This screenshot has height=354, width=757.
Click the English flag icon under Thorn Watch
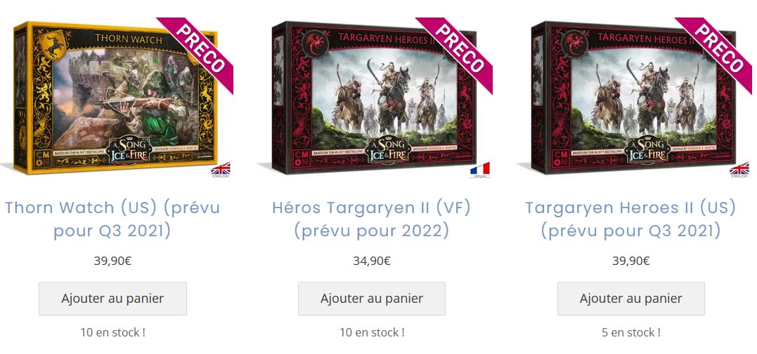pyautogui.click(x=221, y=169)
